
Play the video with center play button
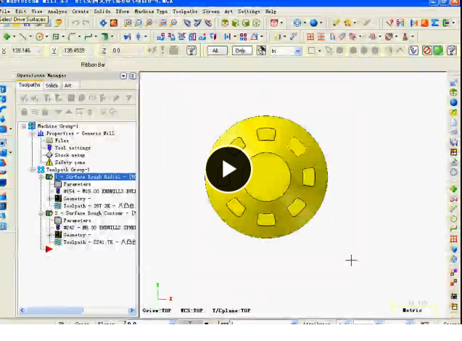(x=228, y=169)
